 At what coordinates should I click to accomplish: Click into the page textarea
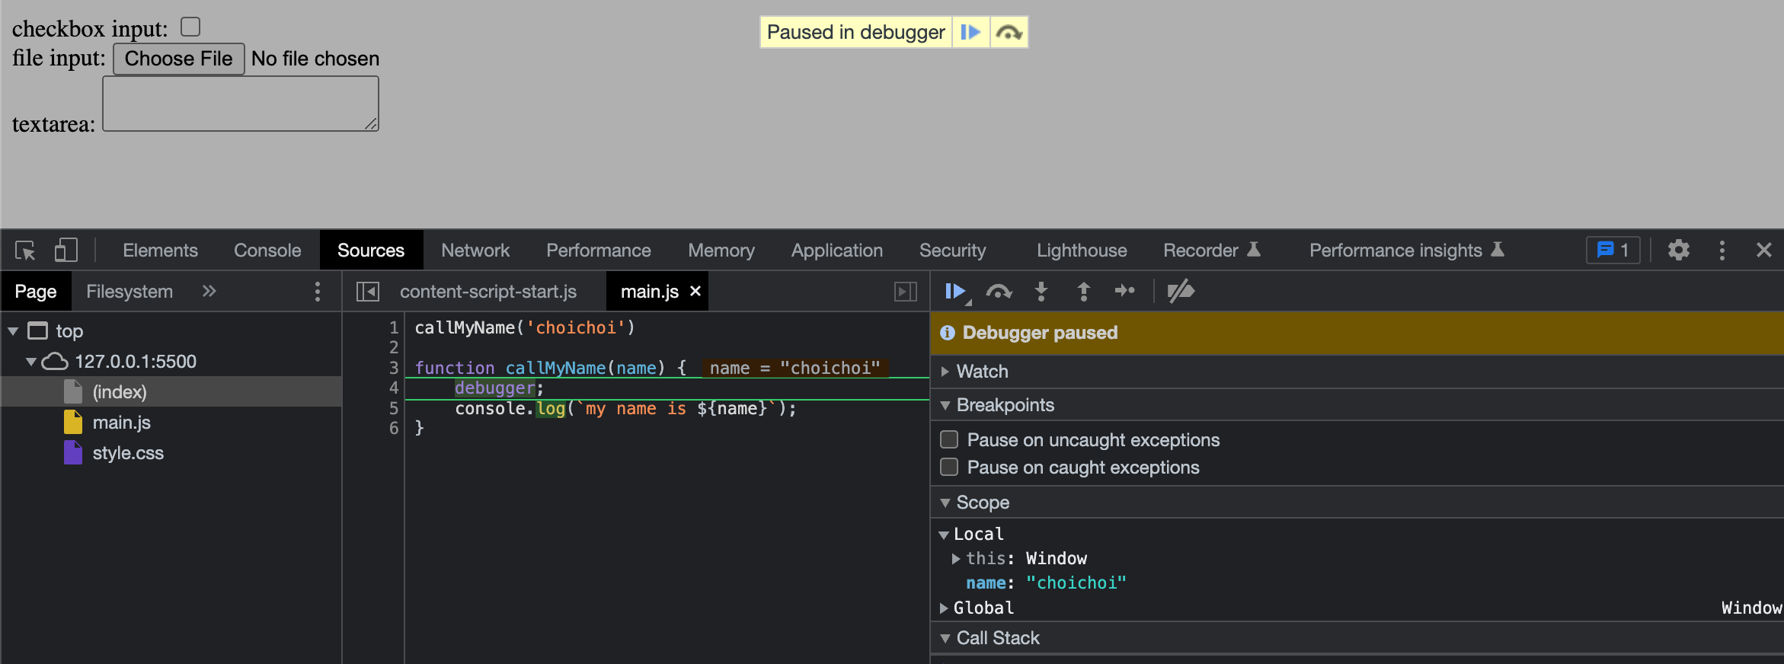241,104
